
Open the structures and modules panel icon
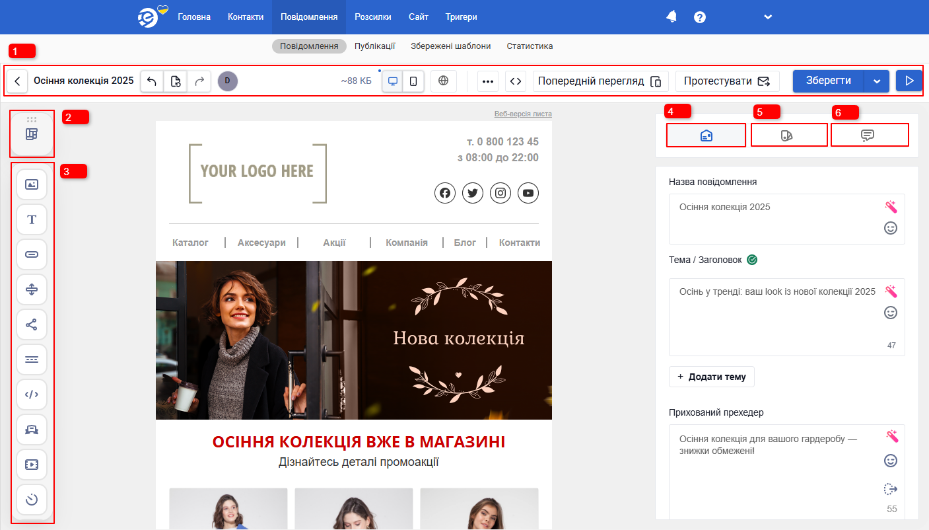(x=32, y=134)
